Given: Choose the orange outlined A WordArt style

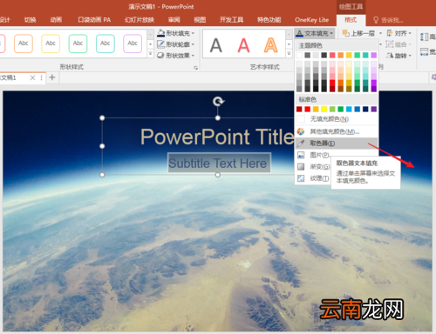Looking at the screenshot, I should 270,45.
